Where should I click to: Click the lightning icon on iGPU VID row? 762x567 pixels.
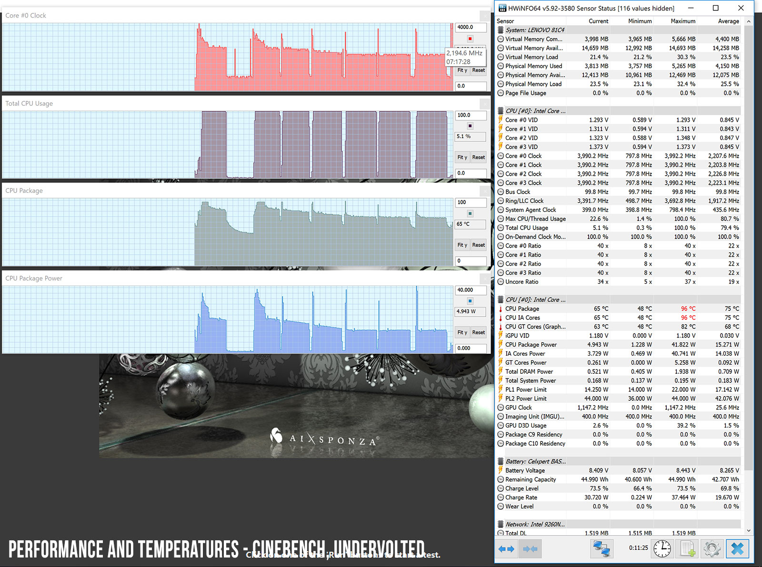coord(501,336)
